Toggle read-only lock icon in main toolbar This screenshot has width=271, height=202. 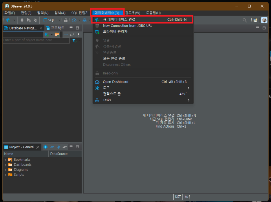click(66, 20)
